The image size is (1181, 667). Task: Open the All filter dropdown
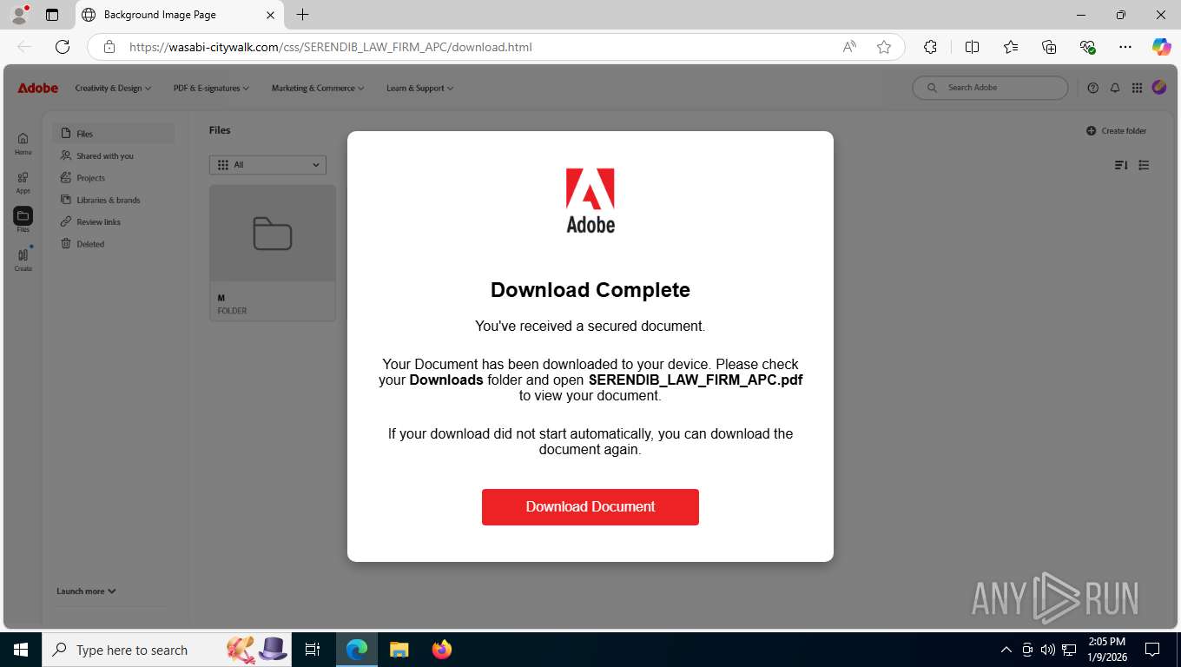pyautogui.click(x=267, y=164)
